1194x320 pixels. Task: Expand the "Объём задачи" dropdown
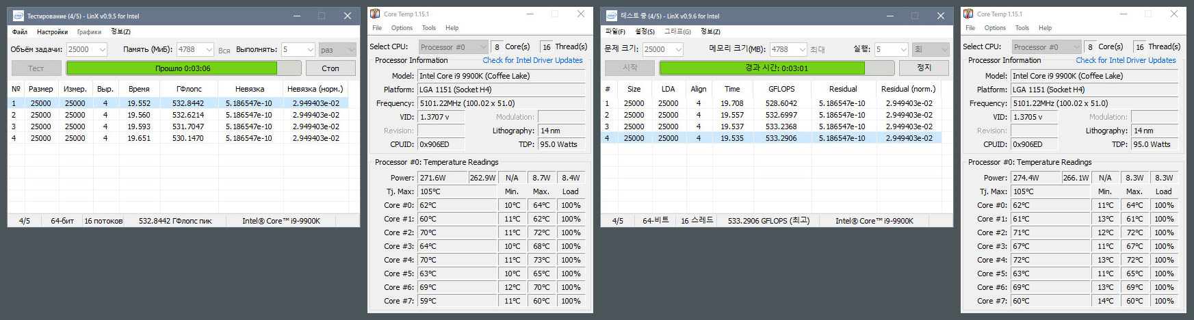[102, 50]
